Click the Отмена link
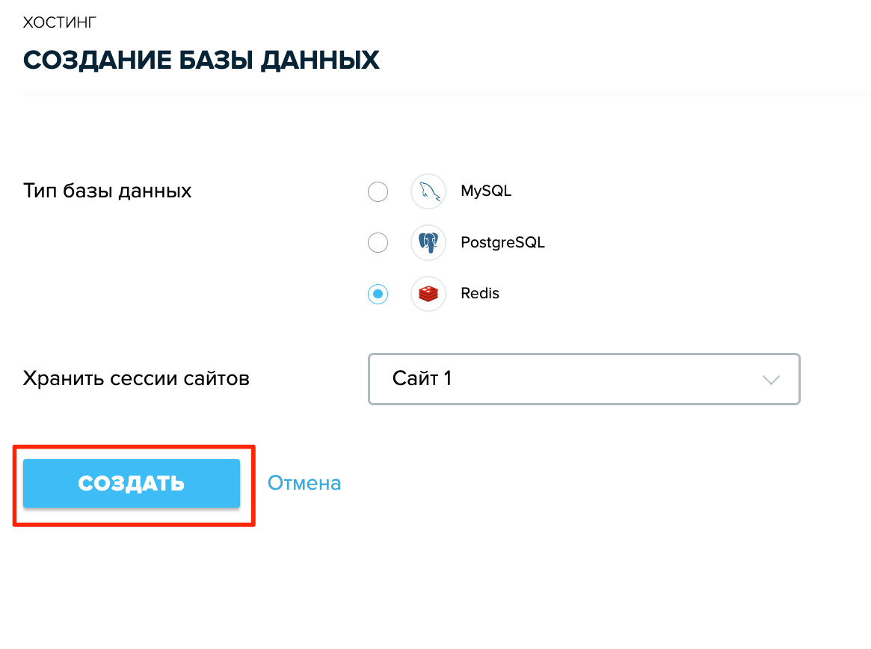The width and height of the screenshot is (871, 649). coord(304,483)
